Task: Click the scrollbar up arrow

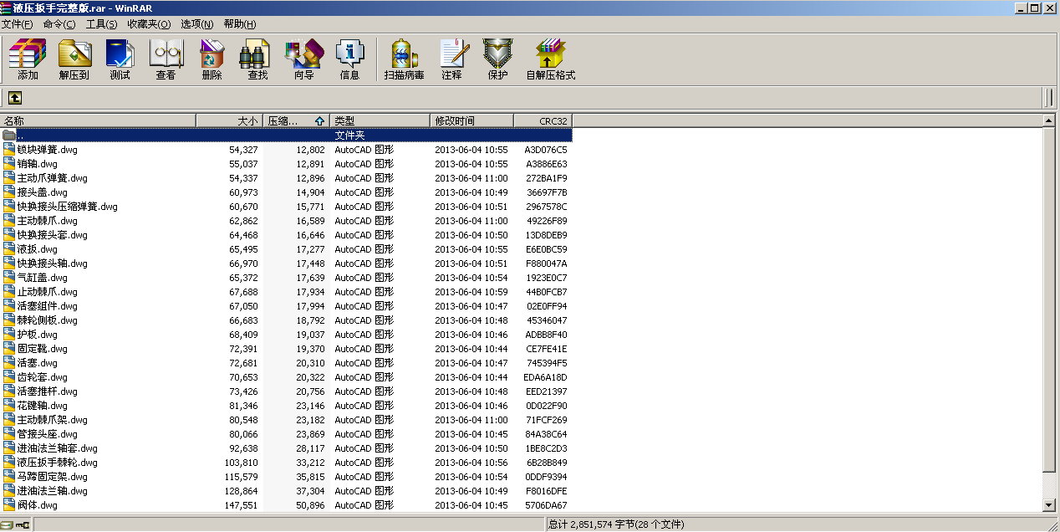Action: 1049,120
